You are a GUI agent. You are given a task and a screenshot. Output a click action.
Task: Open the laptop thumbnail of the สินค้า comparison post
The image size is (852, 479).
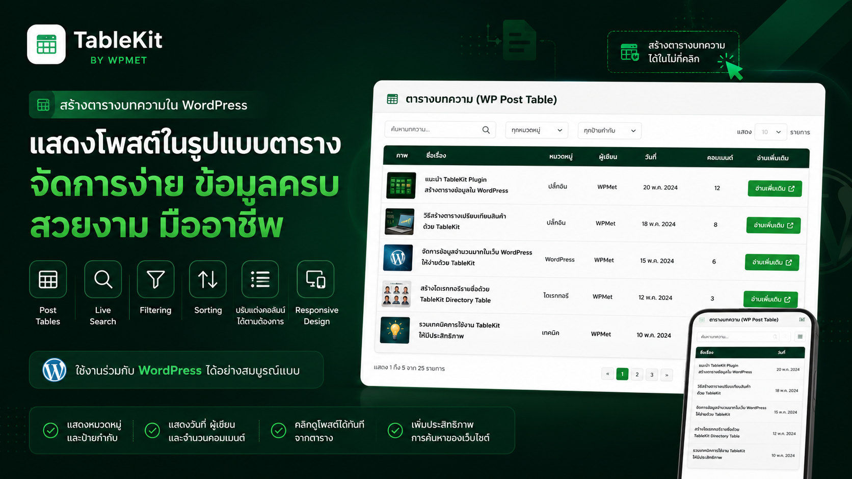click(x=400, y=221)
